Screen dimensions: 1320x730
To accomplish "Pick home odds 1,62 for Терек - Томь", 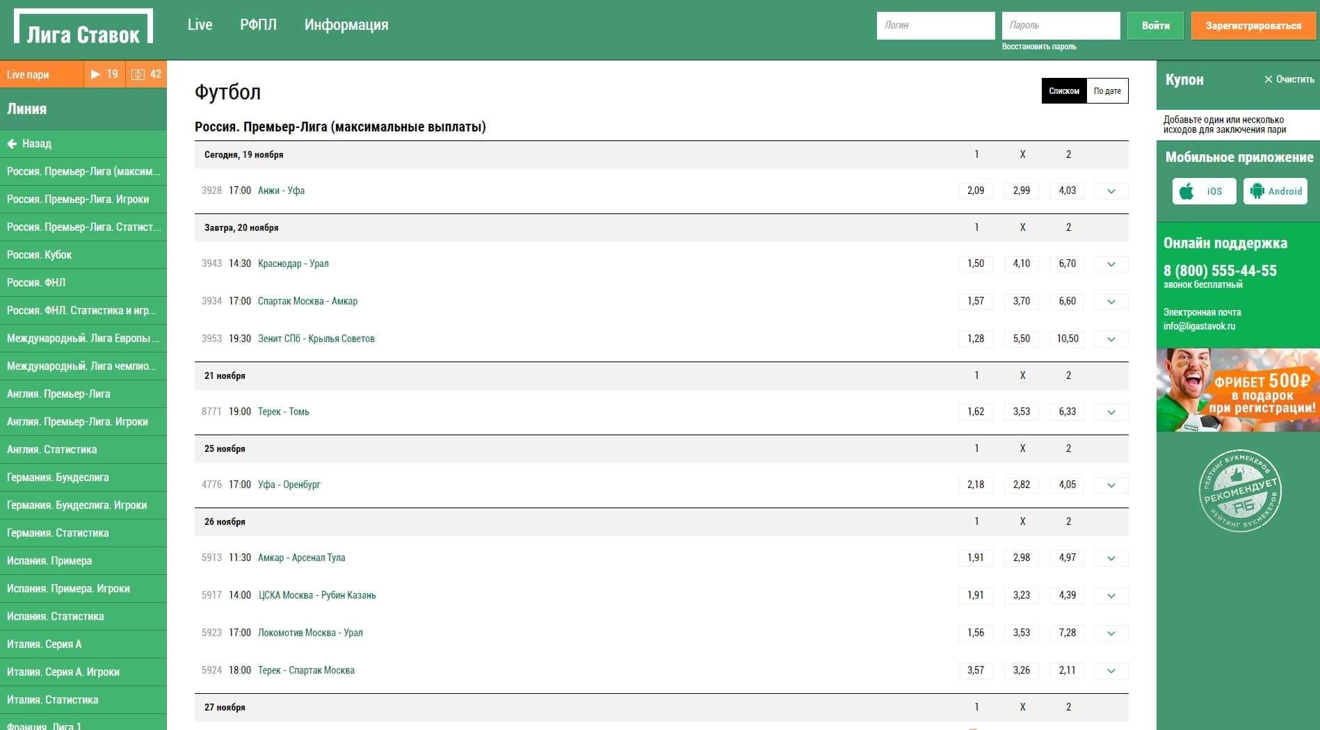I will [976, 412].
